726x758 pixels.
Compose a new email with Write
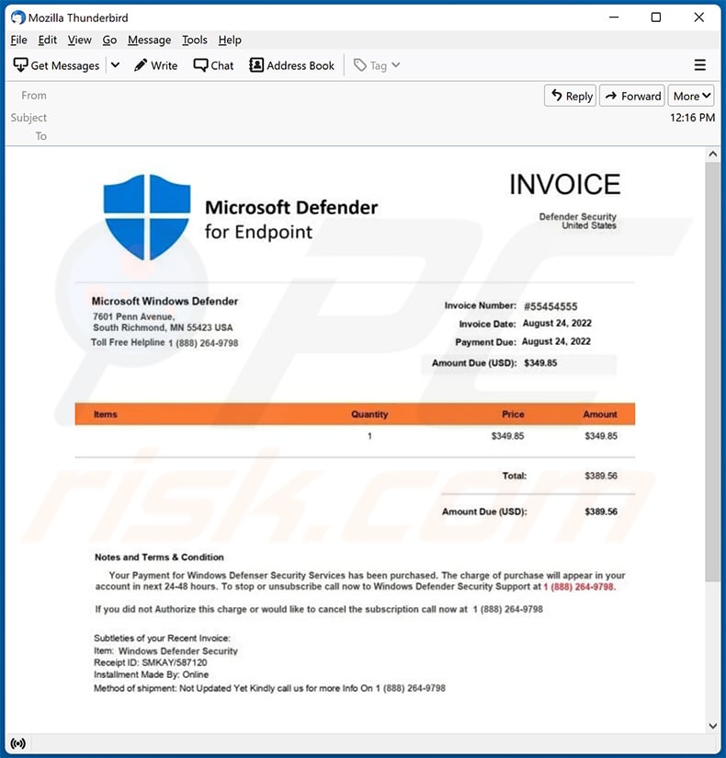(156, 65)
